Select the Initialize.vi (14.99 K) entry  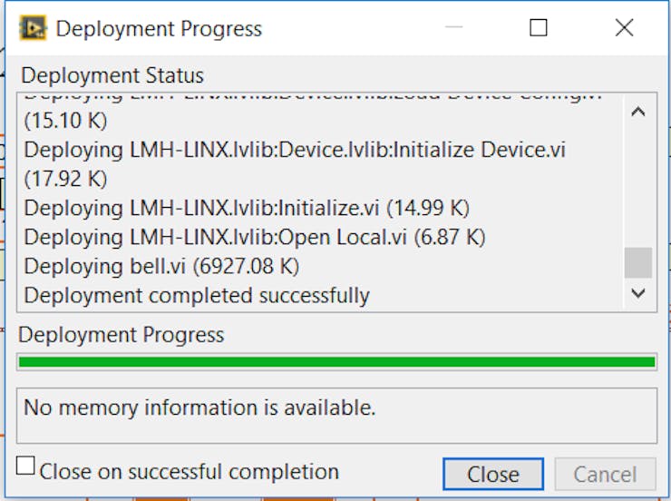point(247,208)
